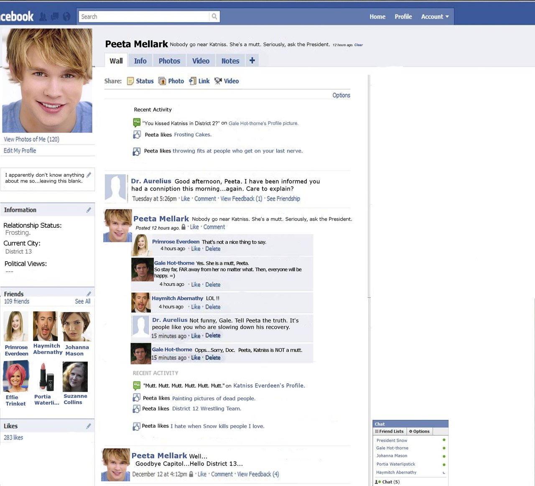Open the Info tab
535x486 pixels.
pyautogui.click(x=140, y=61)
